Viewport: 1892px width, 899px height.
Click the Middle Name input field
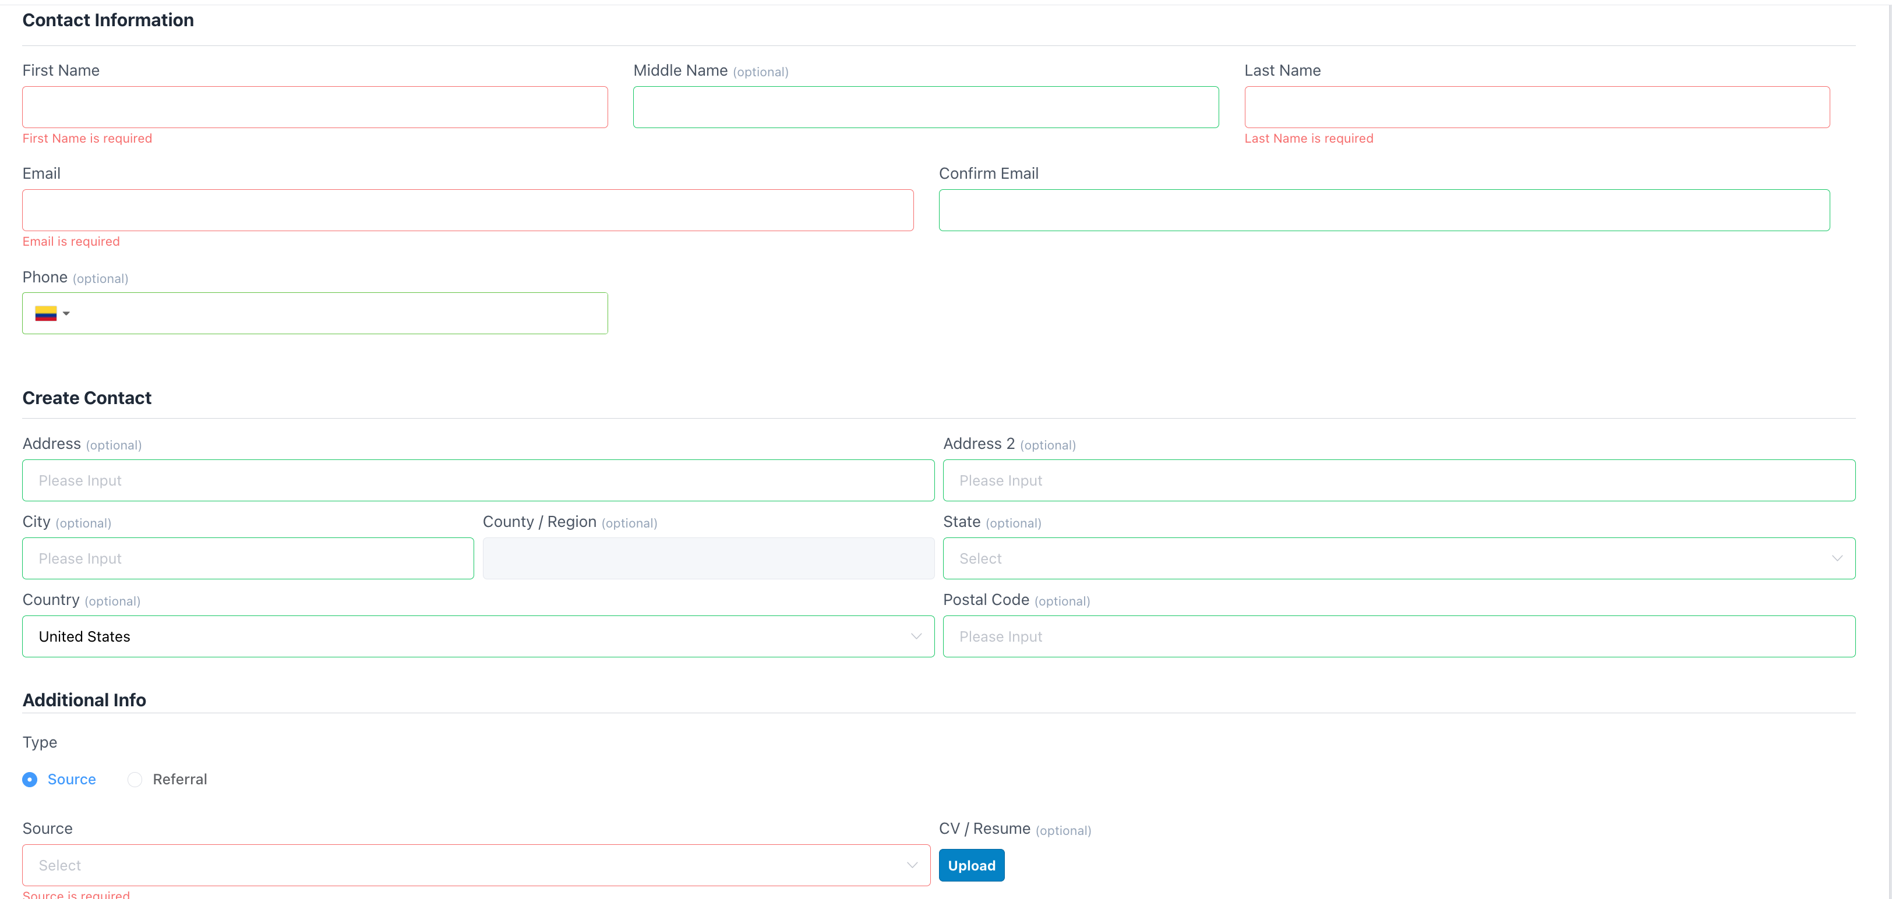point(926,107)
